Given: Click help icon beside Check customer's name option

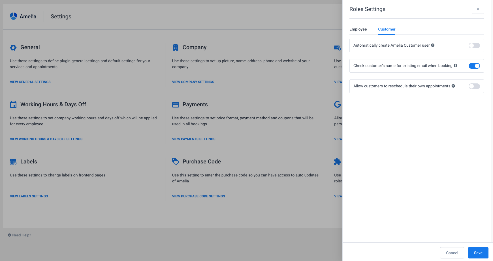Looking at the screenshot, I should coord(455,66).
